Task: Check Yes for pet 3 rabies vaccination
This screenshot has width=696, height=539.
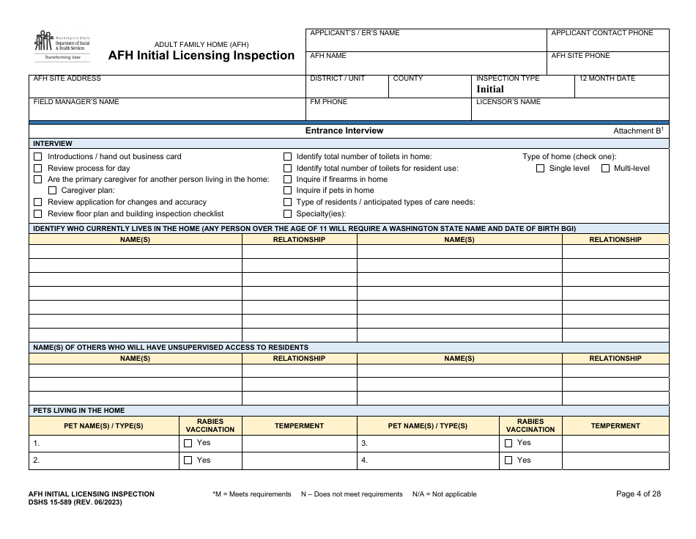Action: pos(509,442)
